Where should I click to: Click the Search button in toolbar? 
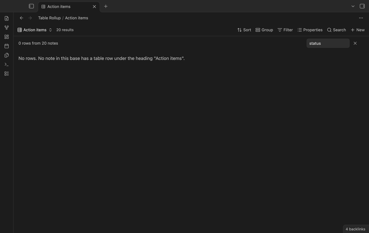pos(336,30)
